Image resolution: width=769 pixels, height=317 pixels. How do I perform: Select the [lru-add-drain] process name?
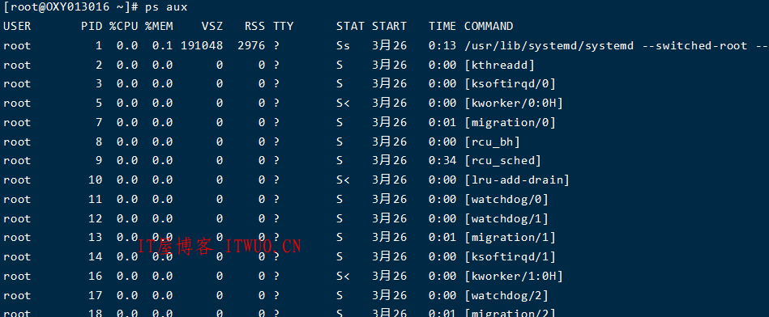tap(517, 180)
